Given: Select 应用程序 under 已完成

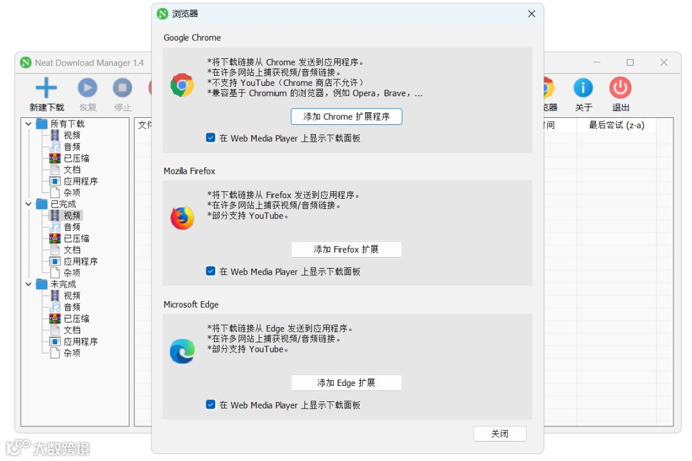Looking at the screenshot, I should [80, 262].
